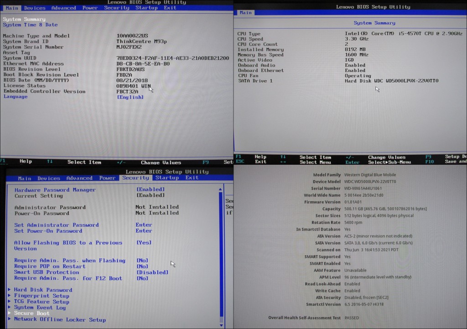This screenshot has width=467, height=329.
Task: Click the machine model value 10AA0022US
Action: [x=132, y=36]
